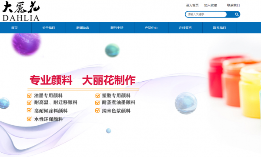Click the 设为首页 link
The image size is (261, 157).
tap(192, 5)
